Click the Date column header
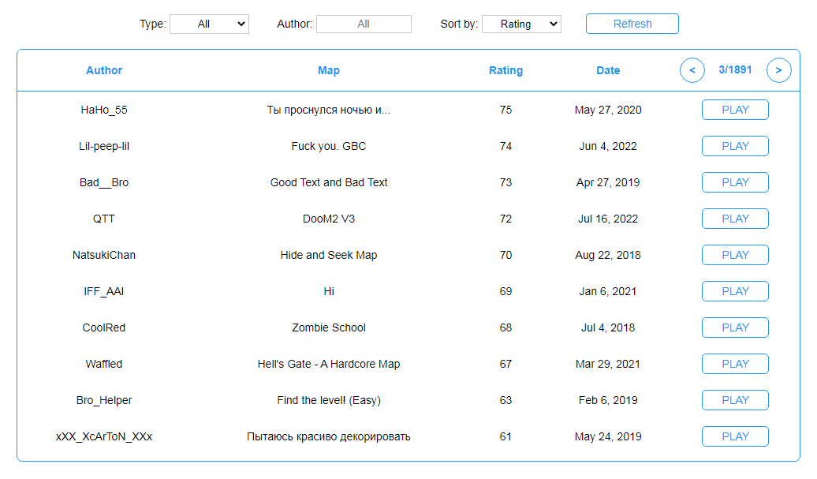 click(608, 70)
